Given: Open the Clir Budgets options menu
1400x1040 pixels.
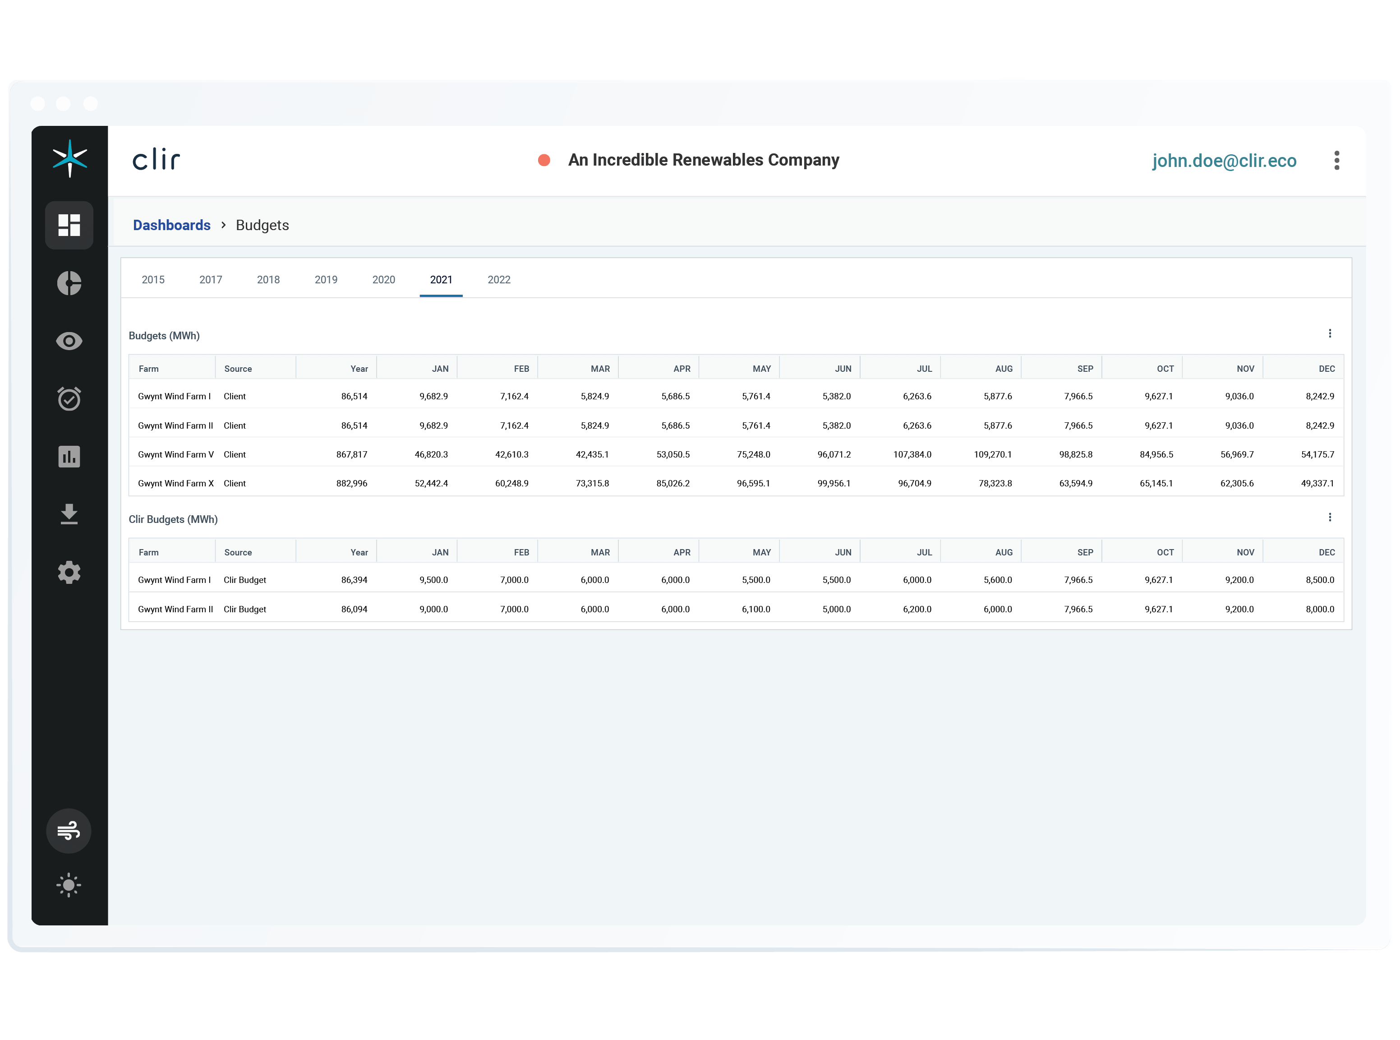Looking at the screenshot, I should coord(1330,518).
